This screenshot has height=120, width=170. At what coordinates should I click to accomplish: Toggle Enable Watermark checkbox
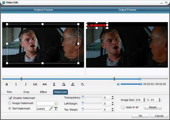pos(10,98)
